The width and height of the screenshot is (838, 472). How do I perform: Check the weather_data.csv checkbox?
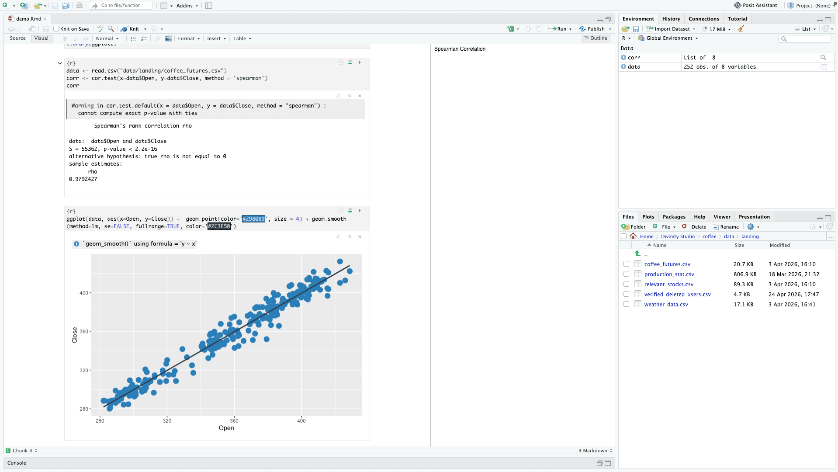coord(626,304)
